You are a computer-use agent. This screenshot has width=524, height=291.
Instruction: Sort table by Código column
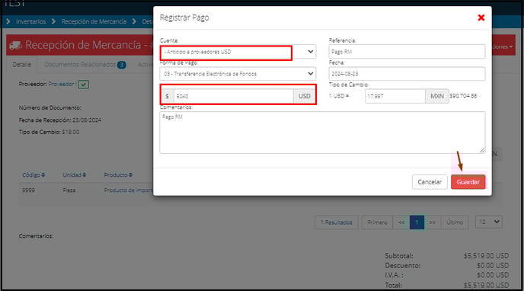click(x=34, y=174)
